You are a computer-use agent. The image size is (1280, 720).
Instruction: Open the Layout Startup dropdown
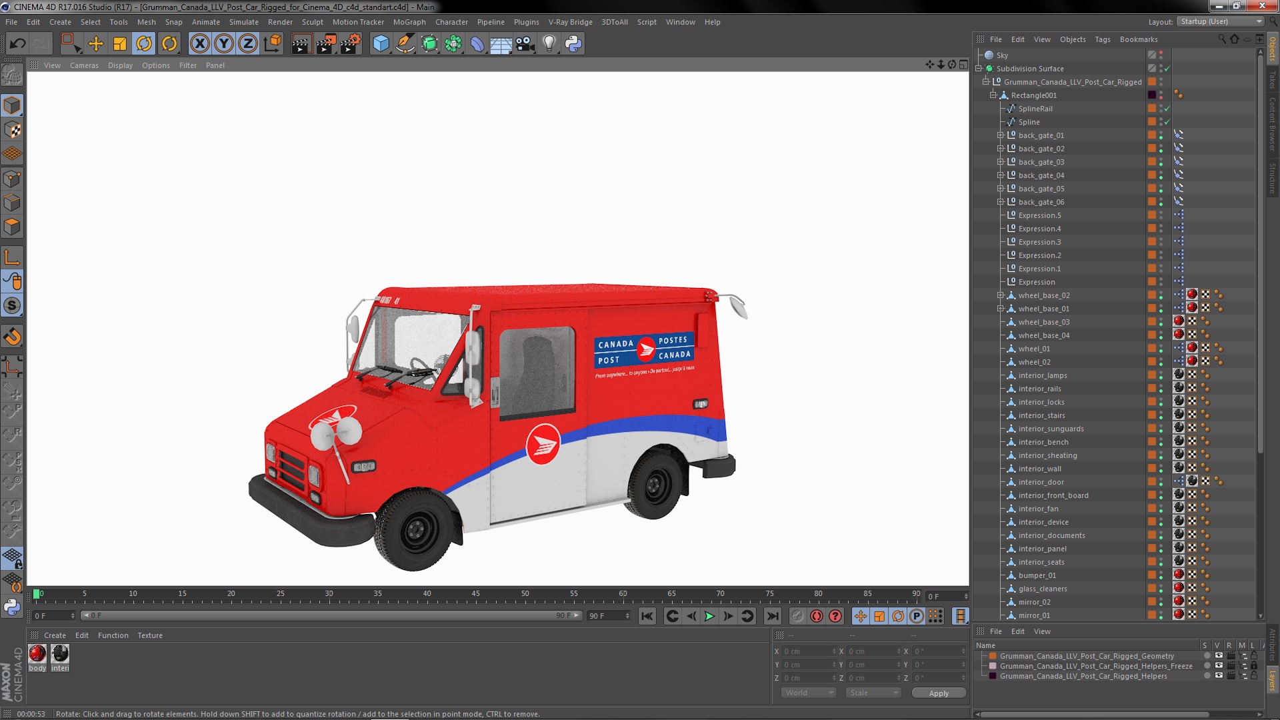click(x=1220, y=21)
